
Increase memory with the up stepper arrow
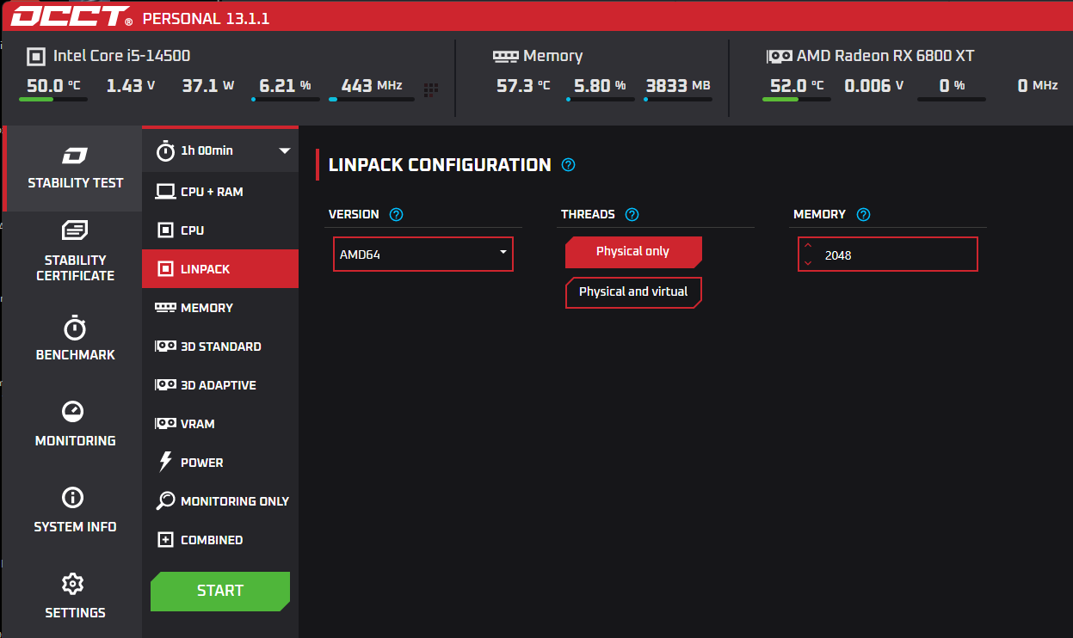pyautogui.click(x=808, y=247)
